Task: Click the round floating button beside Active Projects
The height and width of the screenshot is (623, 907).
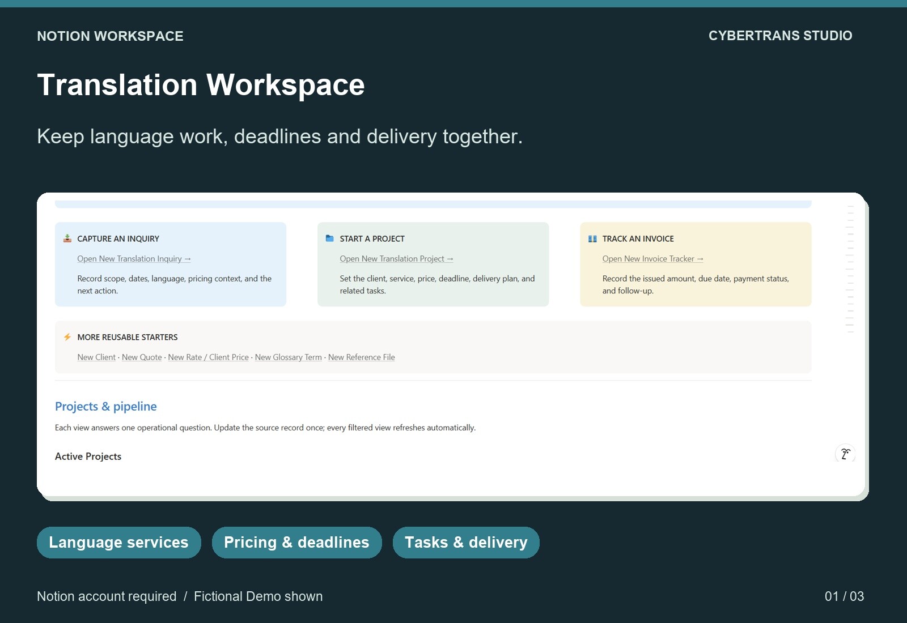Action: 845,454
